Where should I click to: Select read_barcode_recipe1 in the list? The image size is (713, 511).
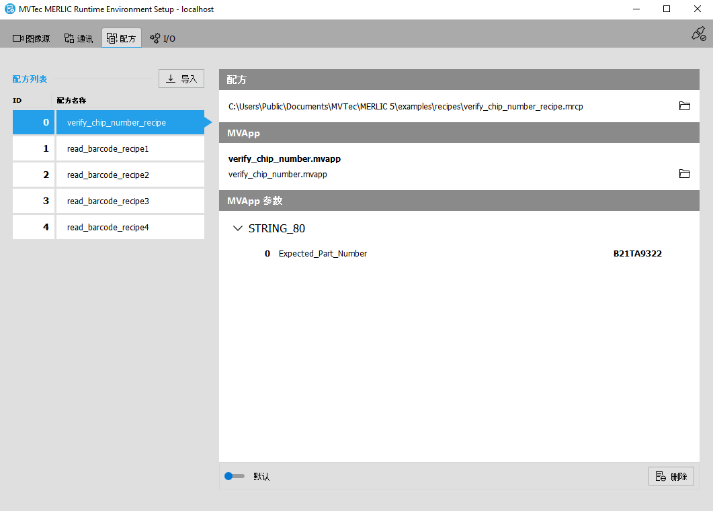(108, 148)
